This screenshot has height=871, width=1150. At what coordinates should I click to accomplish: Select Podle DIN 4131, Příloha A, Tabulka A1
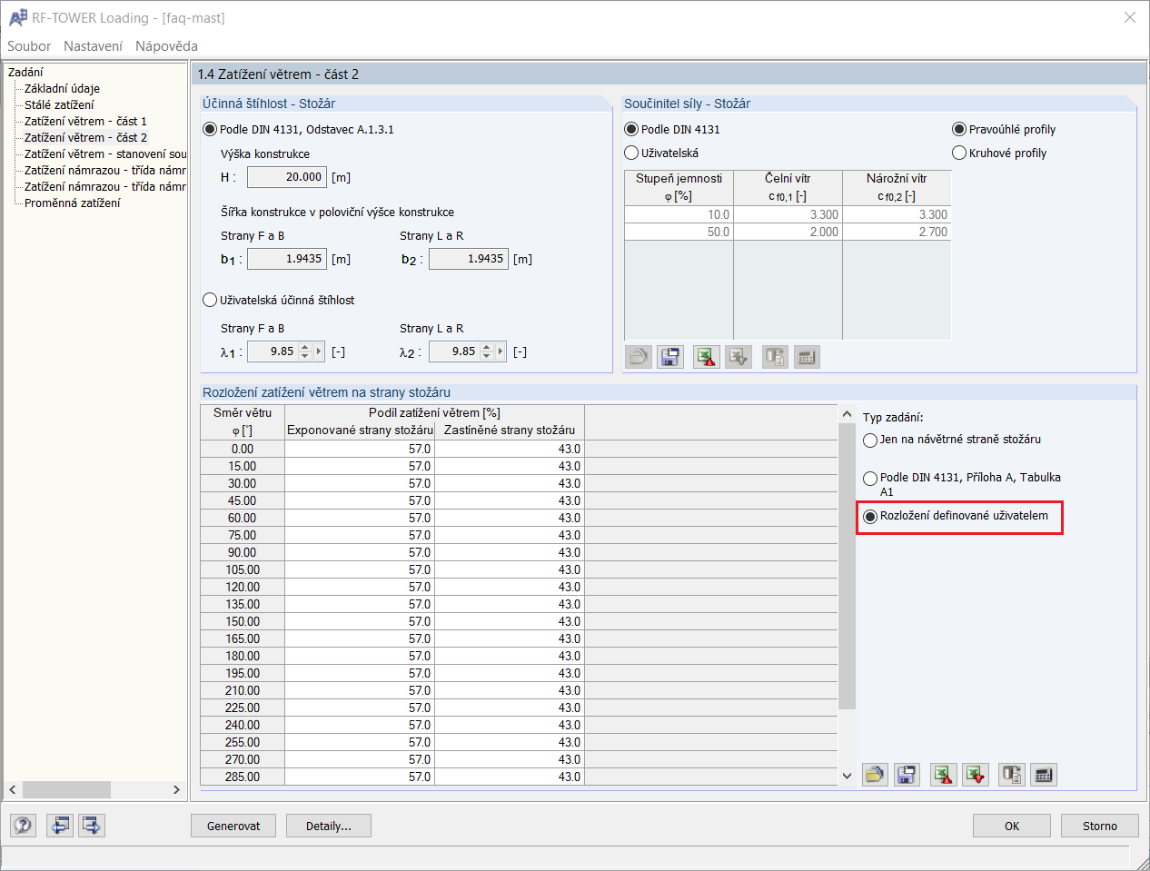[x=870, y=478]
